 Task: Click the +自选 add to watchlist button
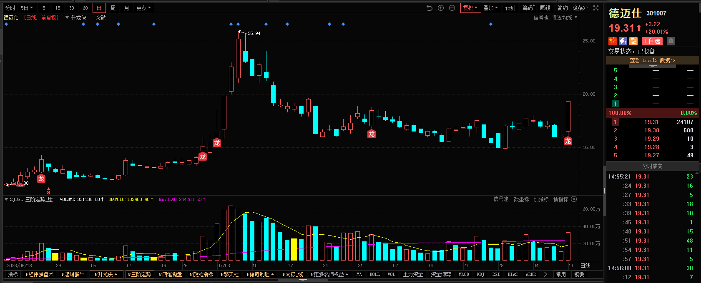click(x=652, y=41)
